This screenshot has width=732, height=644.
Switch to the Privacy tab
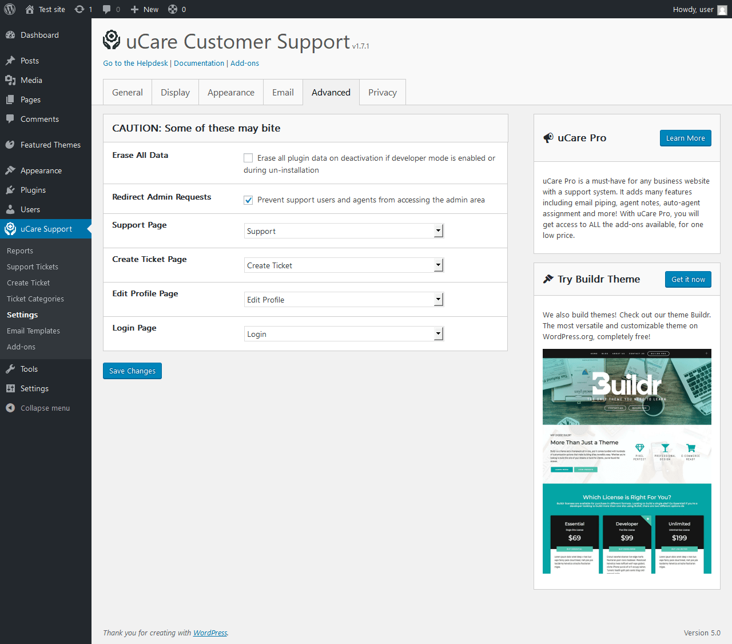point(383,92)
